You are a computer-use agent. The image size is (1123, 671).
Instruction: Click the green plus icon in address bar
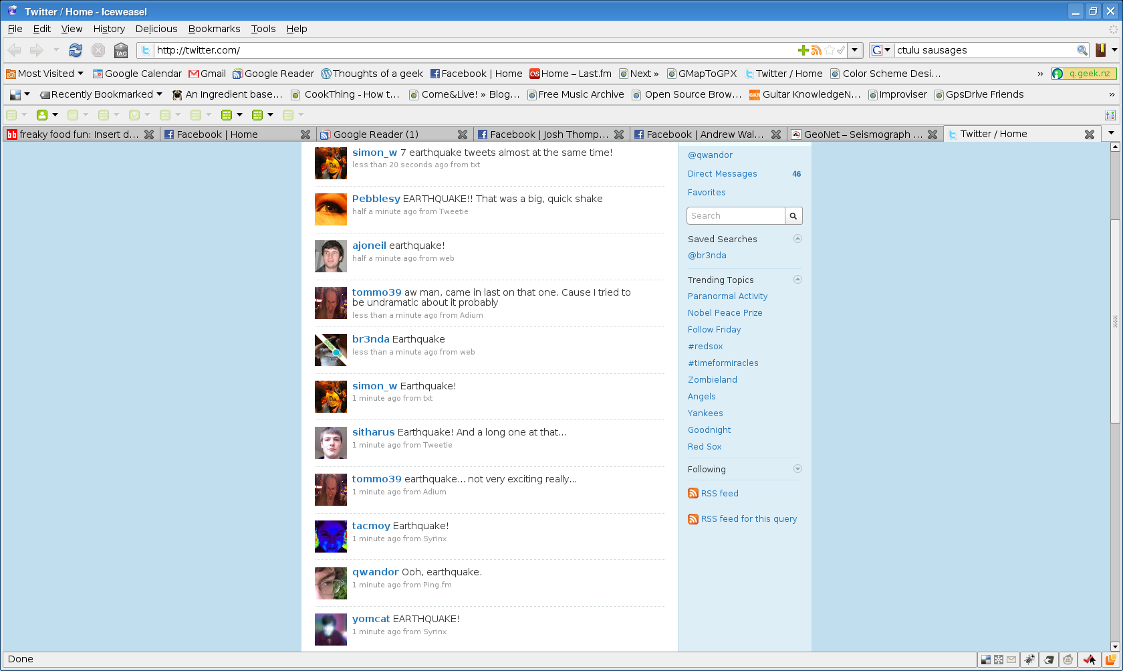tap(803, 50)
